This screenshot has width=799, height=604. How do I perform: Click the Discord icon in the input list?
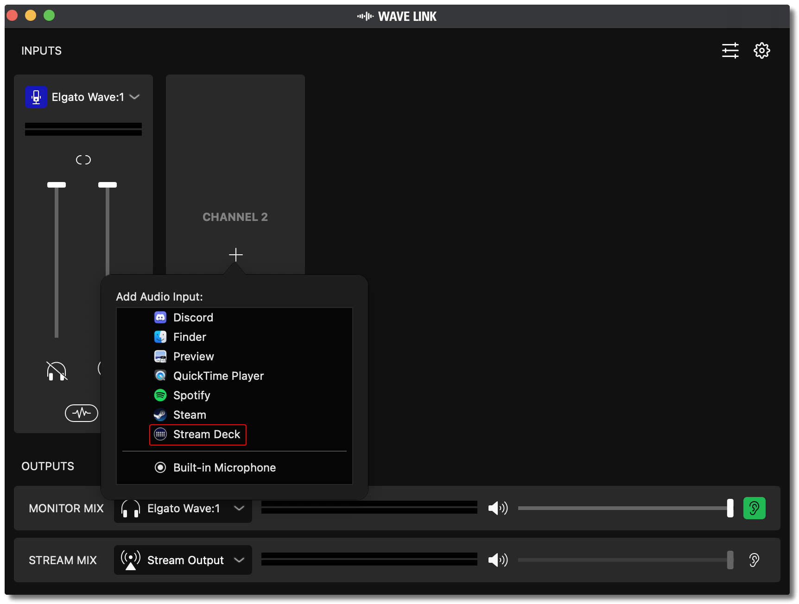161,317
